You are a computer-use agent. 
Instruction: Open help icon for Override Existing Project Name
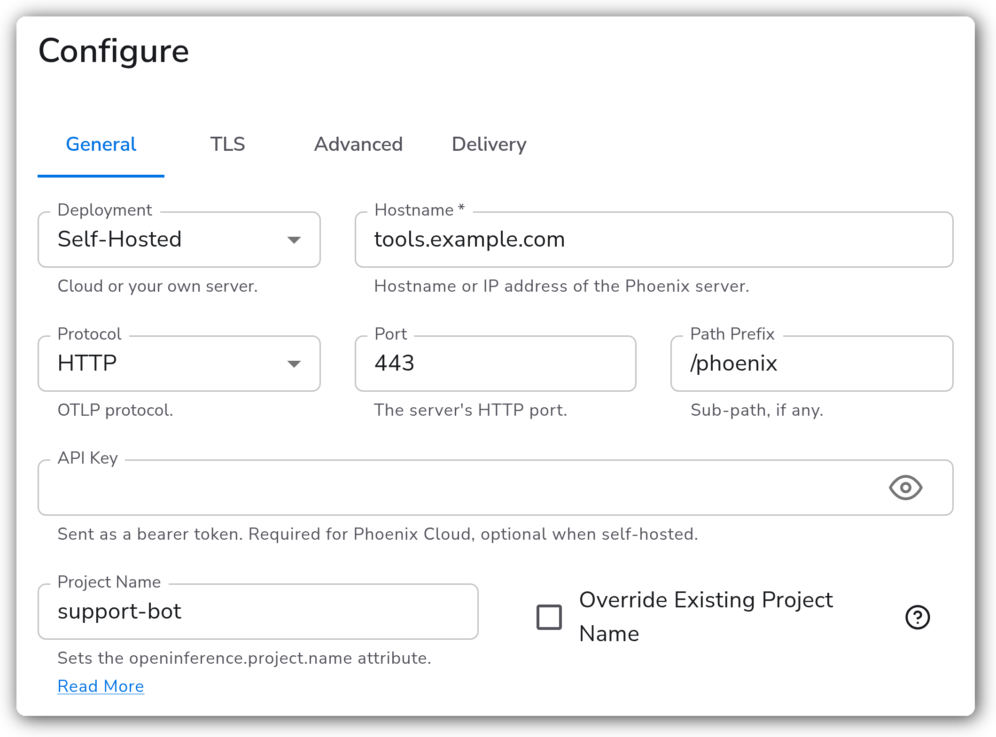point(918,617)
